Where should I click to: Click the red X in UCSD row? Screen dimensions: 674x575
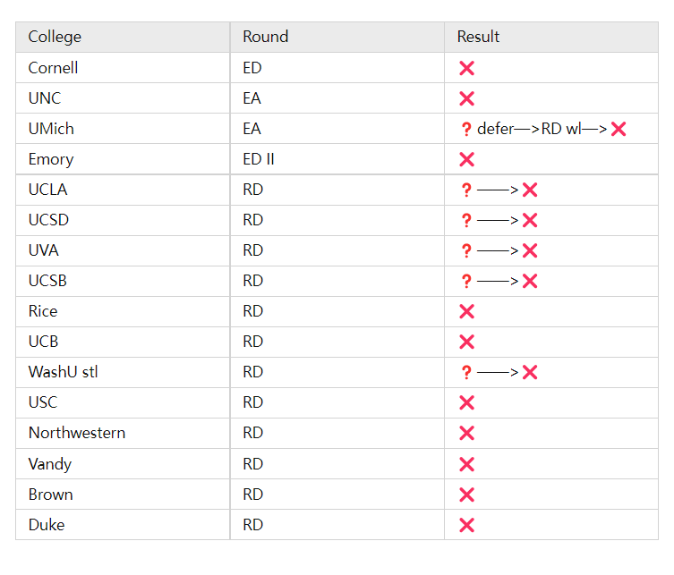tap(530, 220)
